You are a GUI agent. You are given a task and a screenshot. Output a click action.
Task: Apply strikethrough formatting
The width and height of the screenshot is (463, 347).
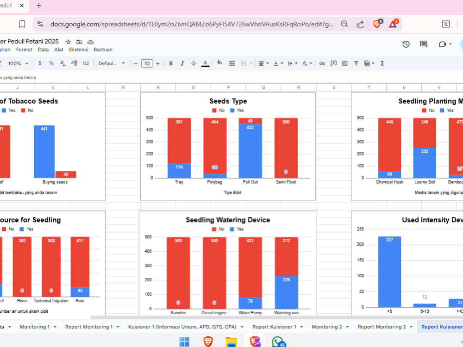coord(194,63)
